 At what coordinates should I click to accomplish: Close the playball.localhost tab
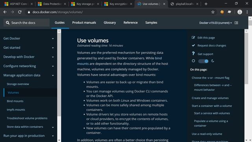tap(197, 4)
